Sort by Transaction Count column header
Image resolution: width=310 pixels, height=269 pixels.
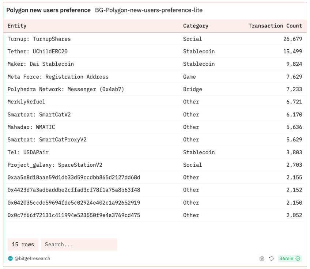275,26
